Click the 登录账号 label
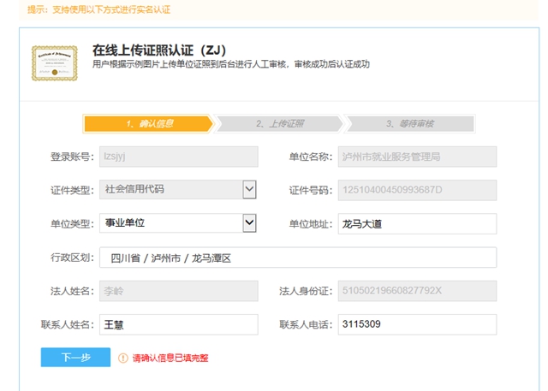 pyautogui.click(x=72, y=157)
